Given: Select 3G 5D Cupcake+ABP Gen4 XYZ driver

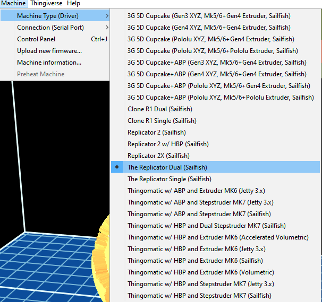Looking at the screenshot, I should tap(215, 74).
